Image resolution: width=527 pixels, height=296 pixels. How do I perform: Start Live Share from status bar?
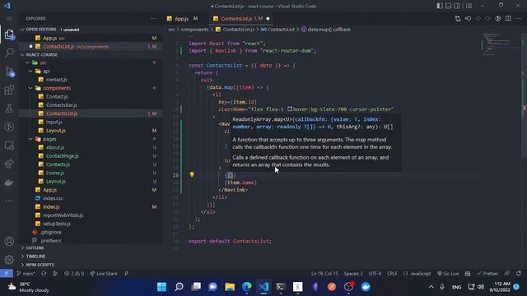pyautogui.click(x=104, y=274)
